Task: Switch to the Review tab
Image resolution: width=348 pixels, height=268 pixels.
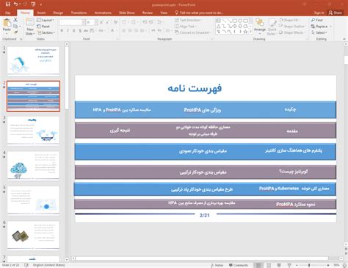Action: (148, 13)
